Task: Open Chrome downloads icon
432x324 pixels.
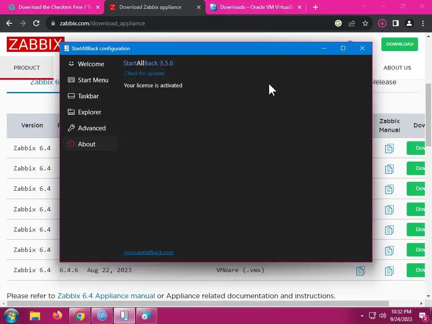Action: [382, 24]
